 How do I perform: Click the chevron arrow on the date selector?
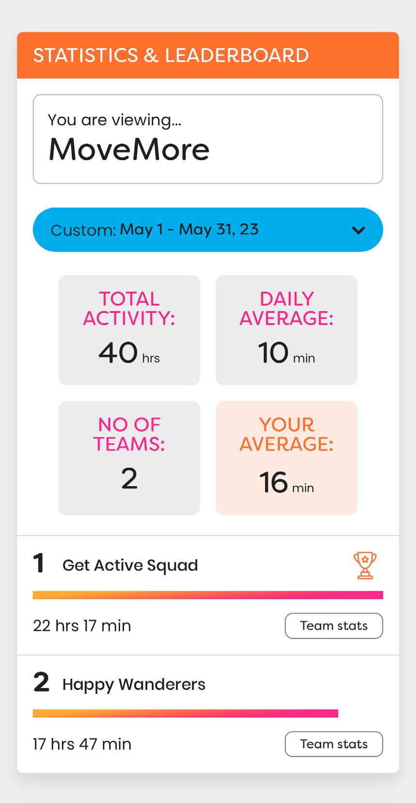(358, 230)
